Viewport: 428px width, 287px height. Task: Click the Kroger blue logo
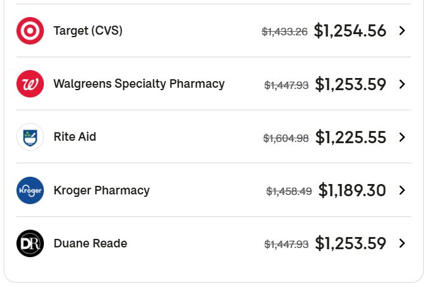(30, 191)
